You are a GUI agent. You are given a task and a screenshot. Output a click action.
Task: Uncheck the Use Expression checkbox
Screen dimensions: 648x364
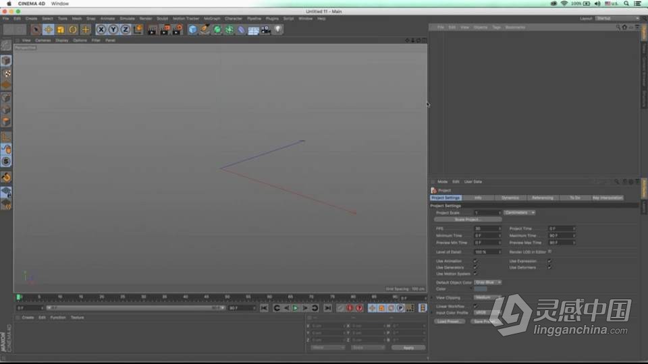tap(549, 261)
